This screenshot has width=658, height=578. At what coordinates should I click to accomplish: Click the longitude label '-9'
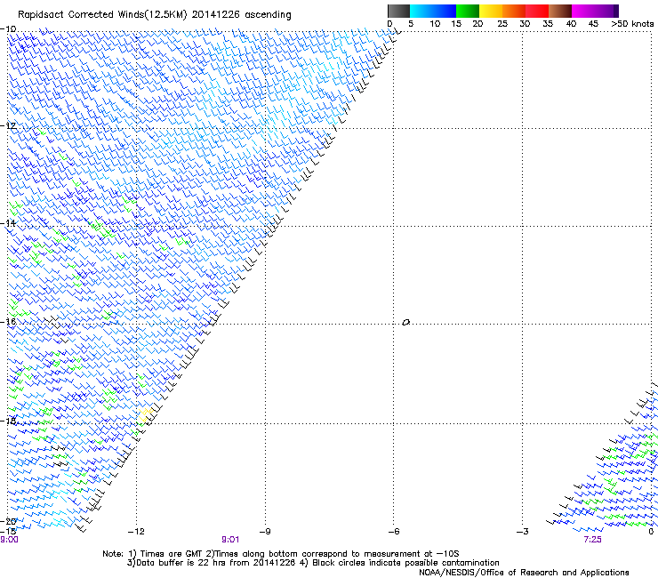tap(265, 532)
